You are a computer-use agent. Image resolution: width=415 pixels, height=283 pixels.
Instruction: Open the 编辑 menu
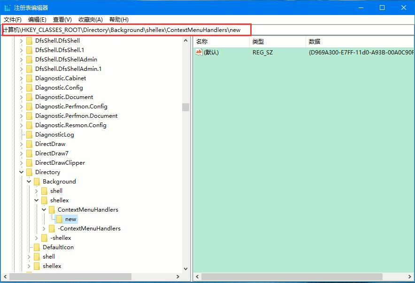(37, 19)
